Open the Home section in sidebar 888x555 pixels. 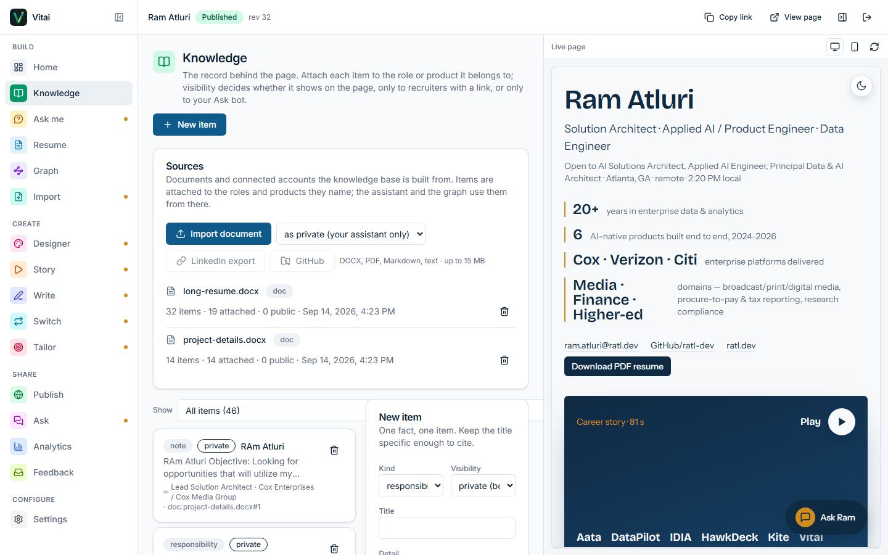point(68,67)
